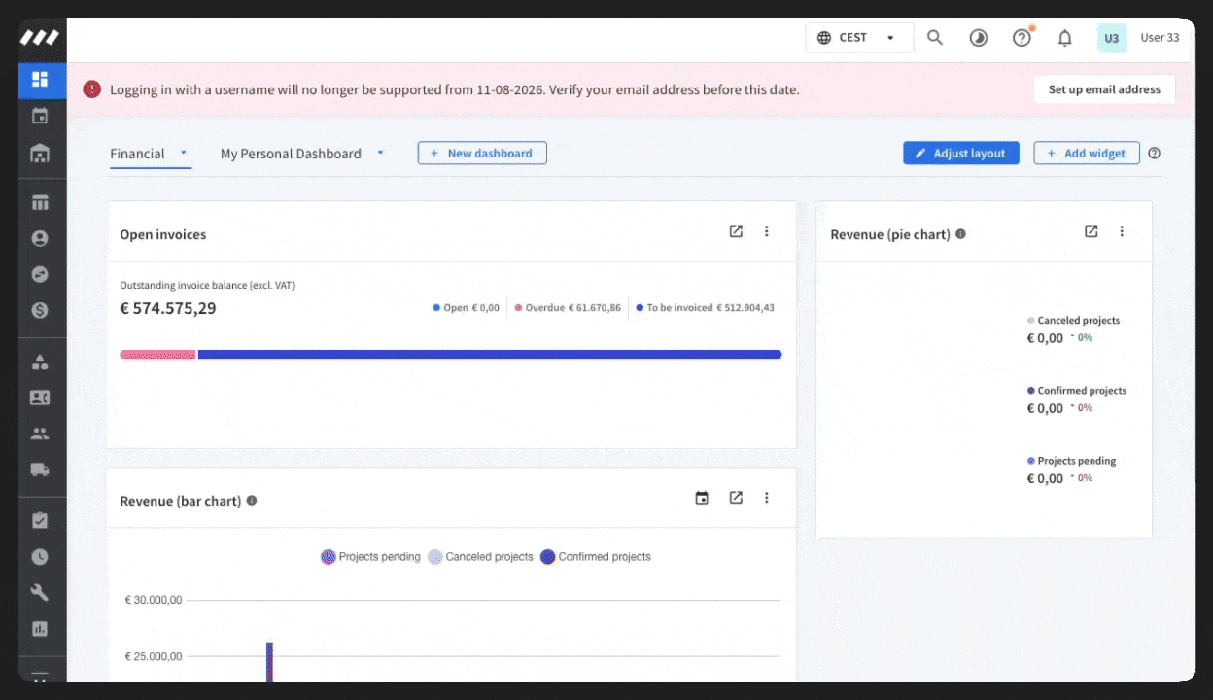
Task: Toggle Projects pending legend in bar chart
Action: click(370, 557)
